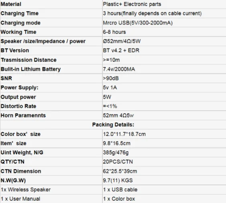Image resolution: width=226 pixels, height=203 pixels.
Task: Click the Trasmission Distance label
Action: 29,60
